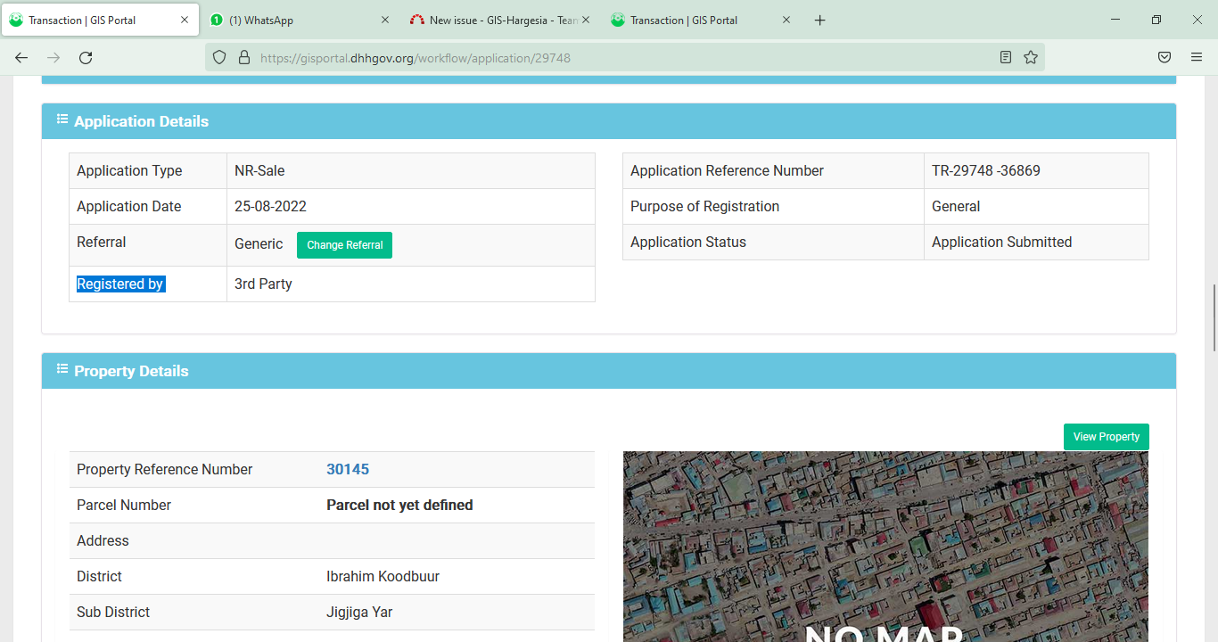Click the 'Application Submitted' status value

(x=1001, y=242)
